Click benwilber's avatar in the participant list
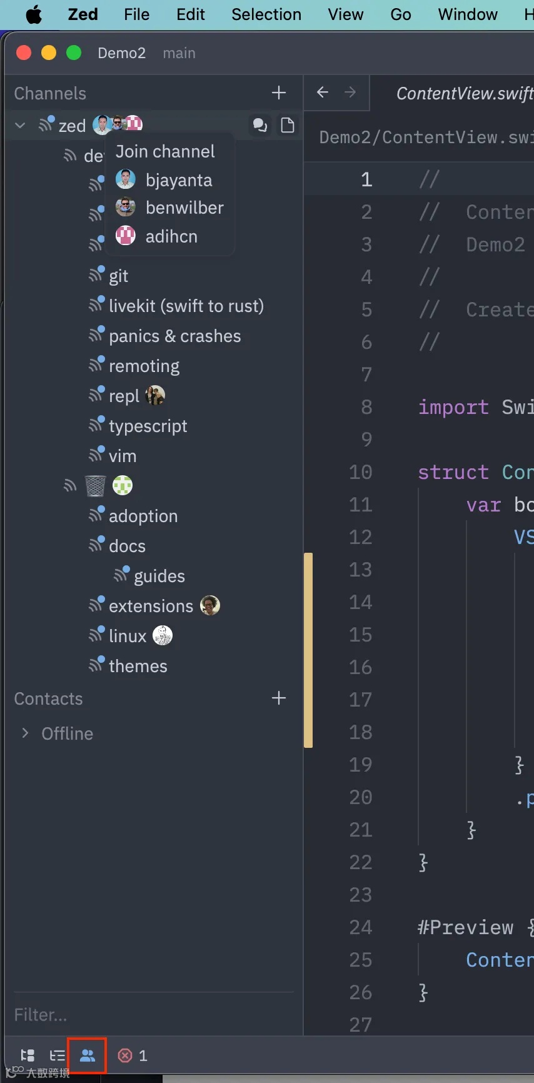This screenshot has height=1083, width=534. [126, 207]
